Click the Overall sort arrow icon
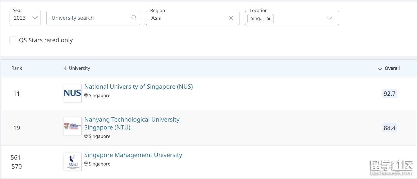 380,68
